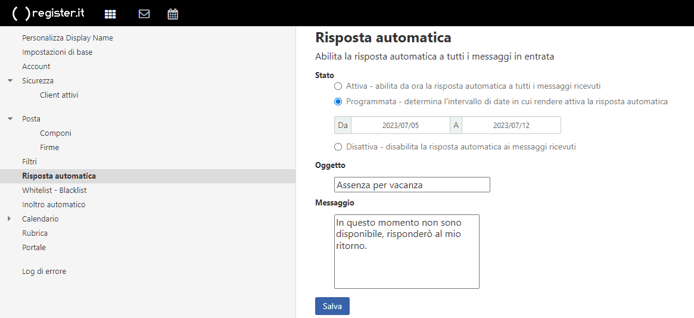This screenshot has height=318, width=694.
Task: Click the register.it logo
Action: (49, 13)
